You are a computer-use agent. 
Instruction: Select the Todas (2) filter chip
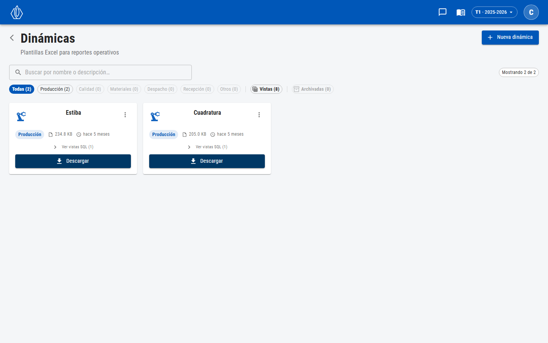[x=22, y=89]
